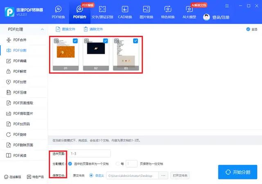Open the 图片转换 module
This screenshot has height=184, width=262.
[x=147, y=12]
